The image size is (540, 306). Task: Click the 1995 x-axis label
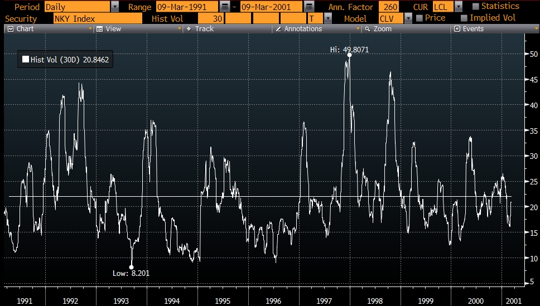(223, 301)
